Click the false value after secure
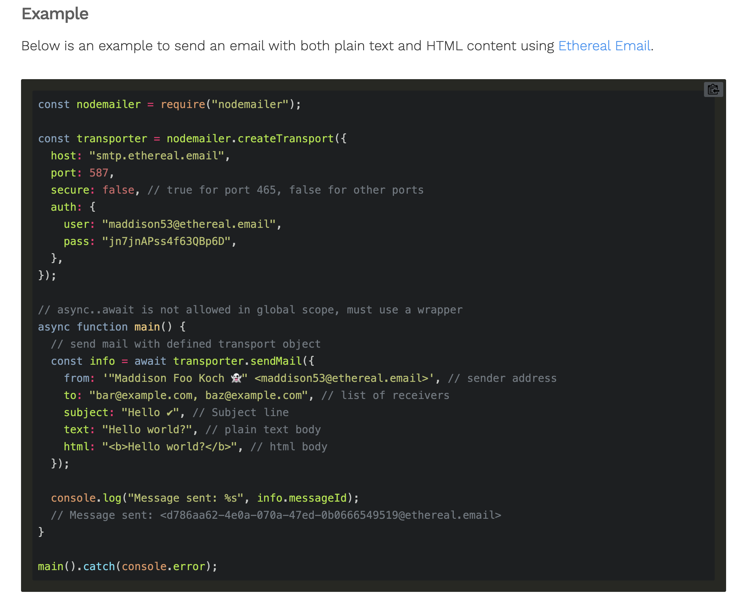This screenshot has height=599, width=740. point(118,190)
